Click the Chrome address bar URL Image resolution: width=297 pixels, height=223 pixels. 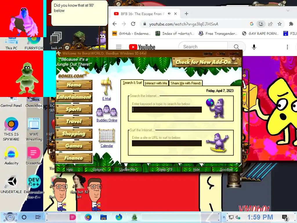pyautogui.click(x=184, y=24)
